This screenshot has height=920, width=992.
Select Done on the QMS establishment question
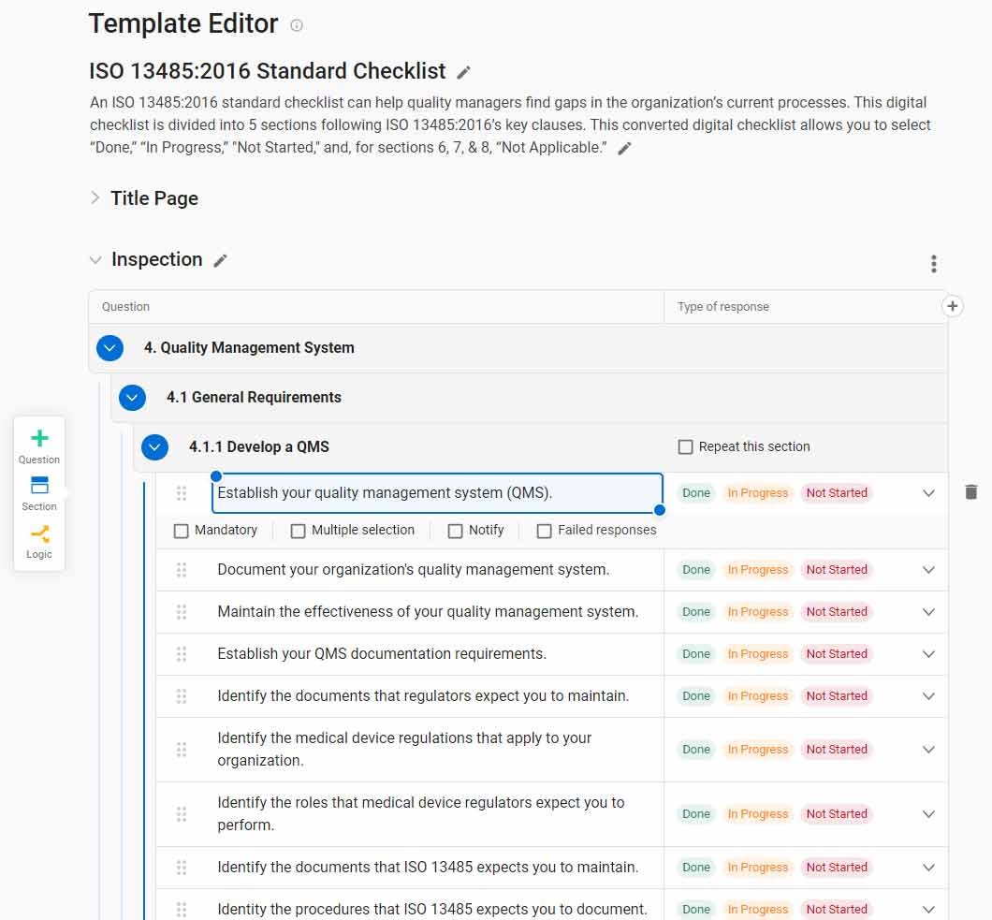[695, 492]
